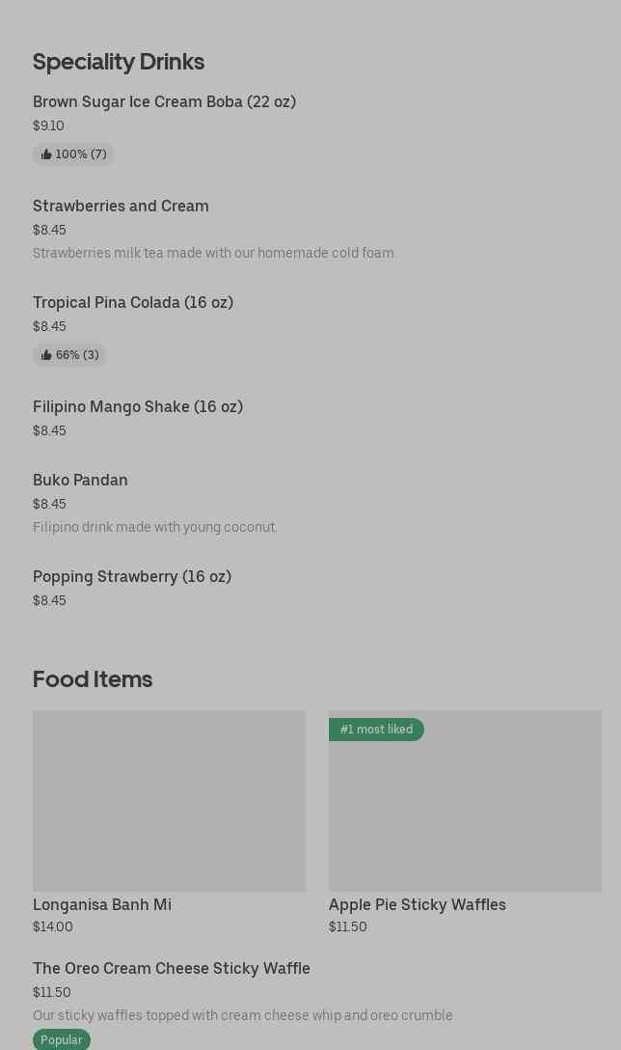This screenshot has height=1050, width=621.
Task: Open Tropical Pina Colada (16 oz) item
Action: 133,302
